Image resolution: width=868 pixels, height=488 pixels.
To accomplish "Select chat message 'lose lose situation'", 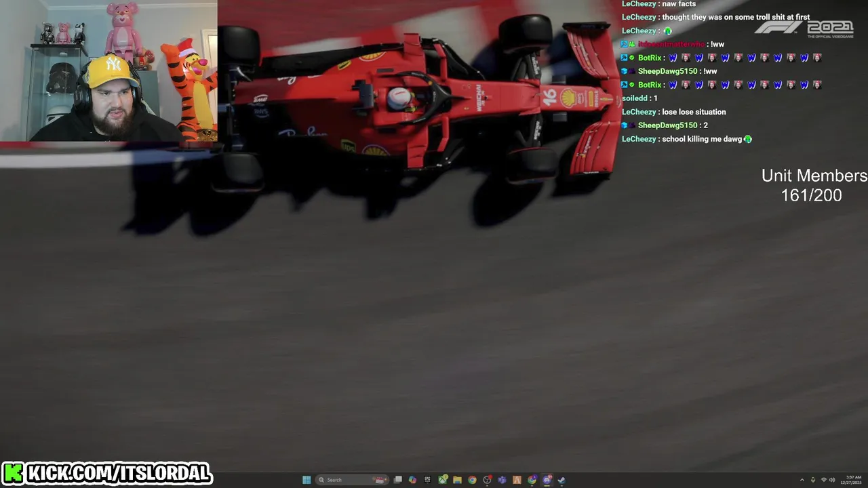I will 694,112.
